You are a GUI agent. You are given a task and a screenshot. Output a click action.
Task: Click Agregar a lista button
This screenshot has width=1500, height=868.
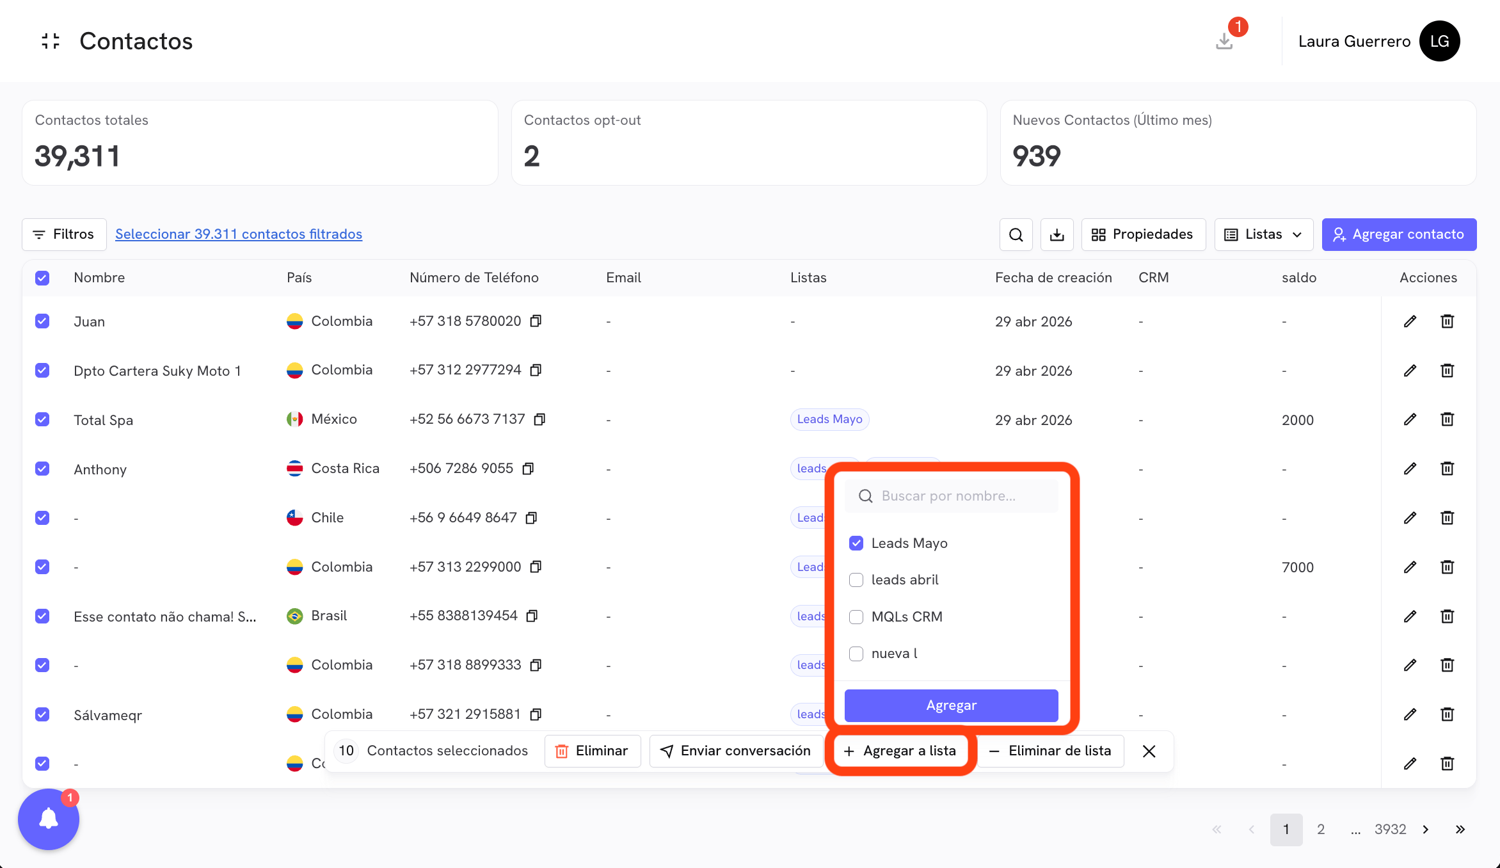(x=900, y=751)
